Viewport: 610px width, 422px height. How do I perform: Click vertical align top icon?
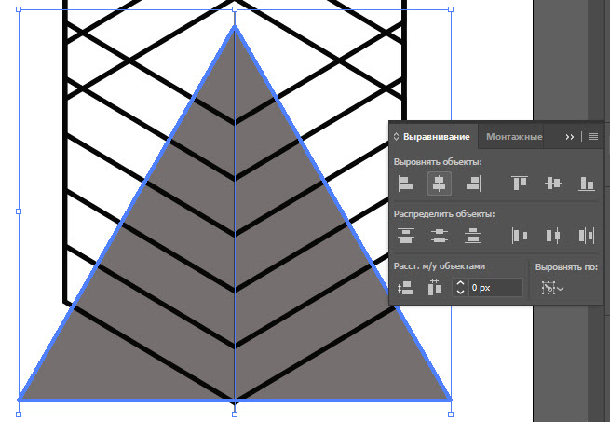(520, 183)
